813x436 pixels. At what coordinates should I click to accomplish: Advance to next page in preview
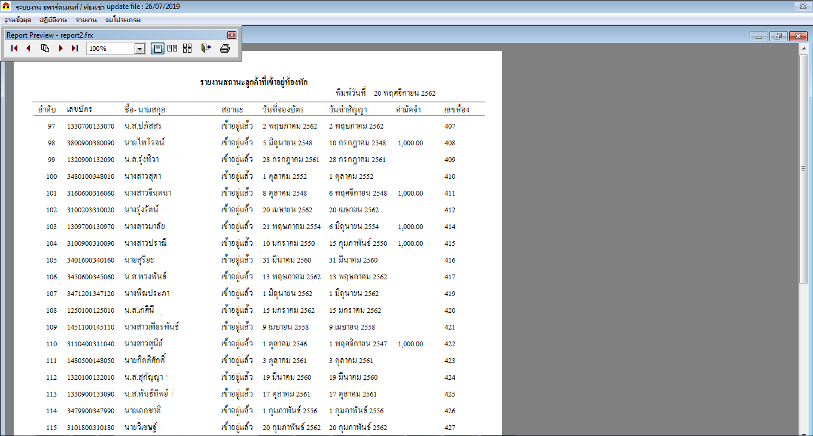coord(60,48)
